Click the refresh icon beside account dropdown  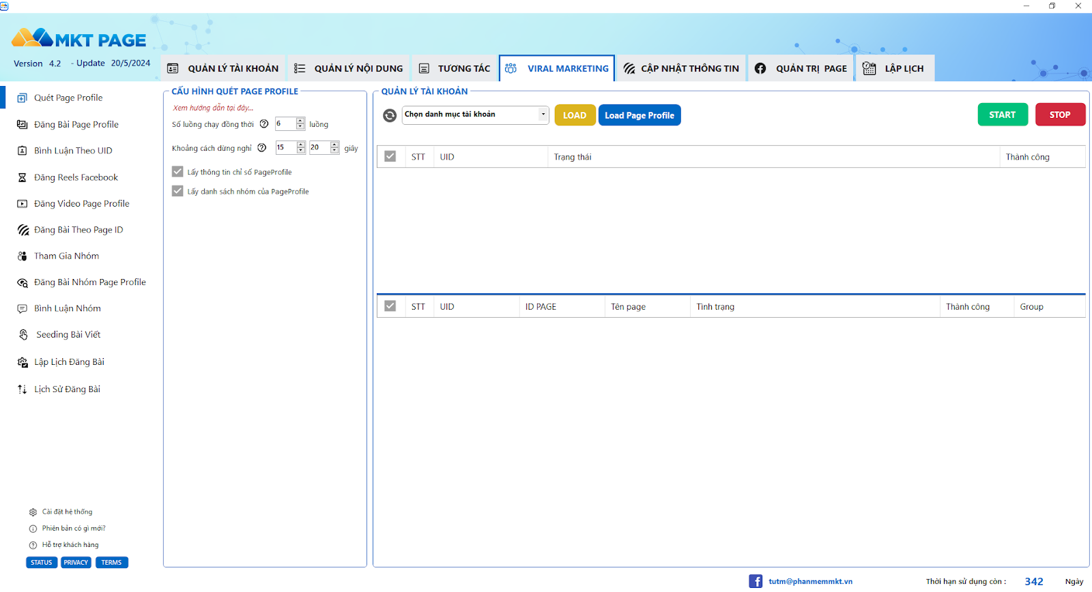pyautogui.click(x=389, y=115)
